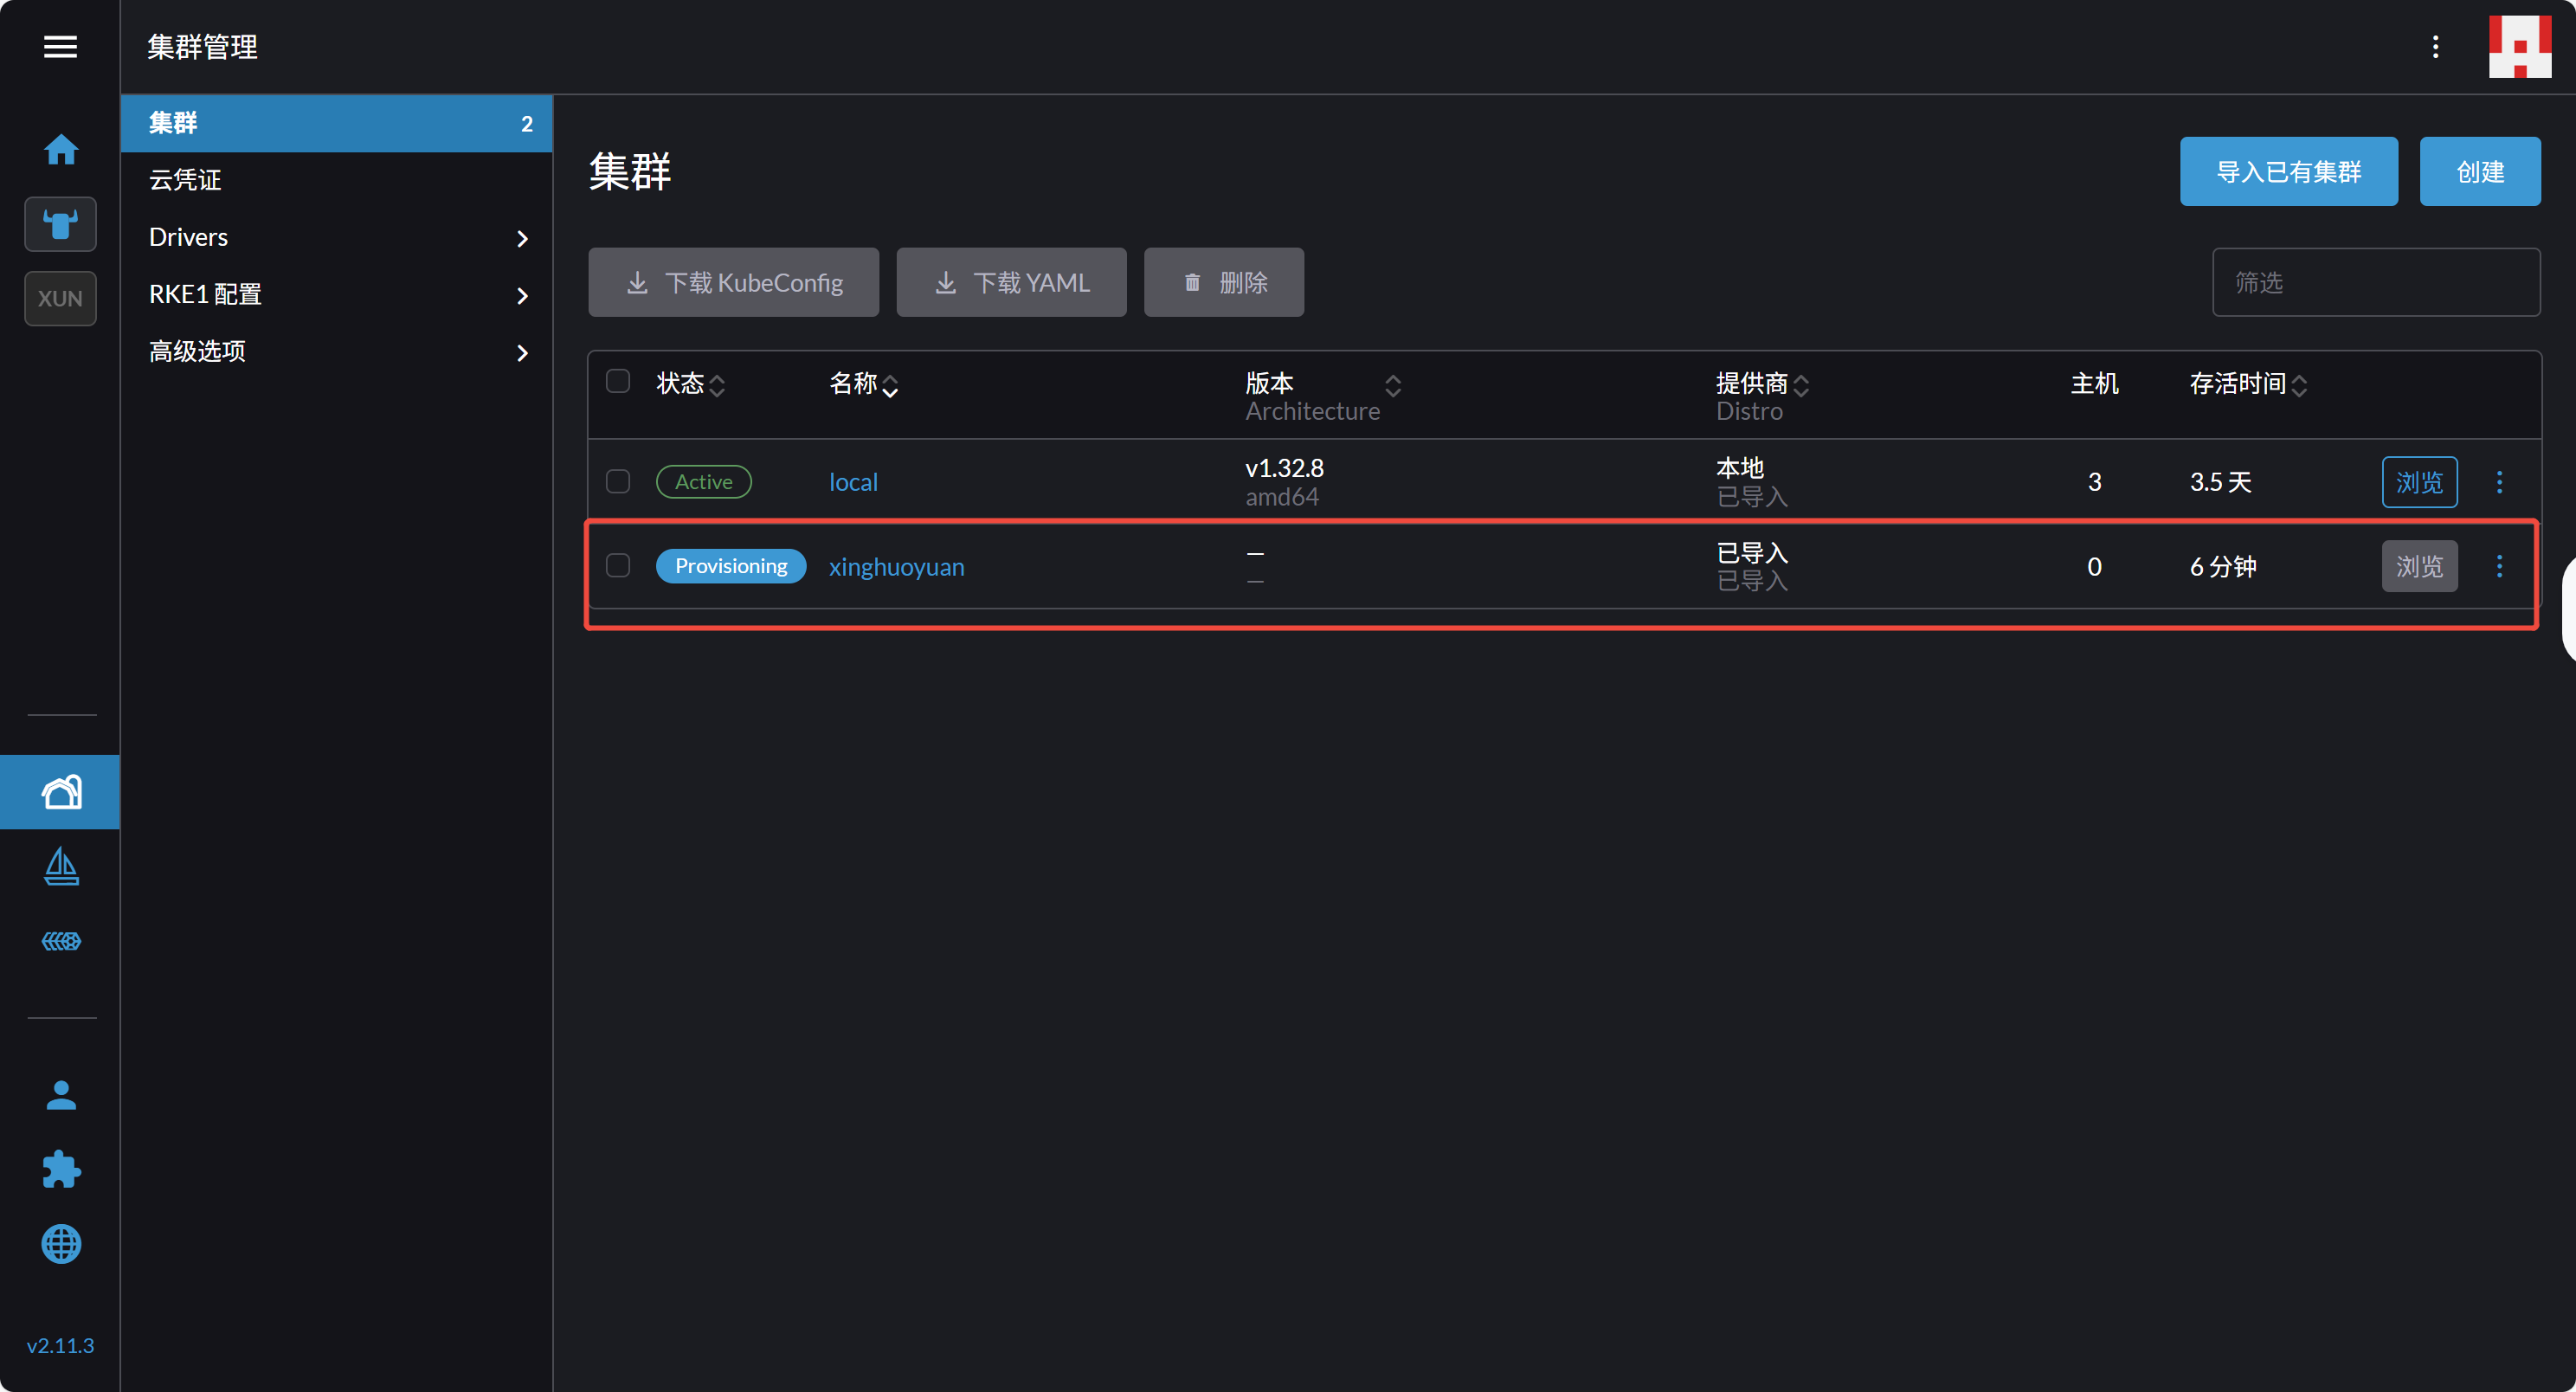2576x1392 pixels.
Task: Select the 集群 sidebar item
Action: click(336, 123)
